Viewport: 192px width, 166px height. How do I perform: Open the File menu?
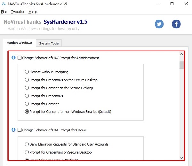coord(4,12)
